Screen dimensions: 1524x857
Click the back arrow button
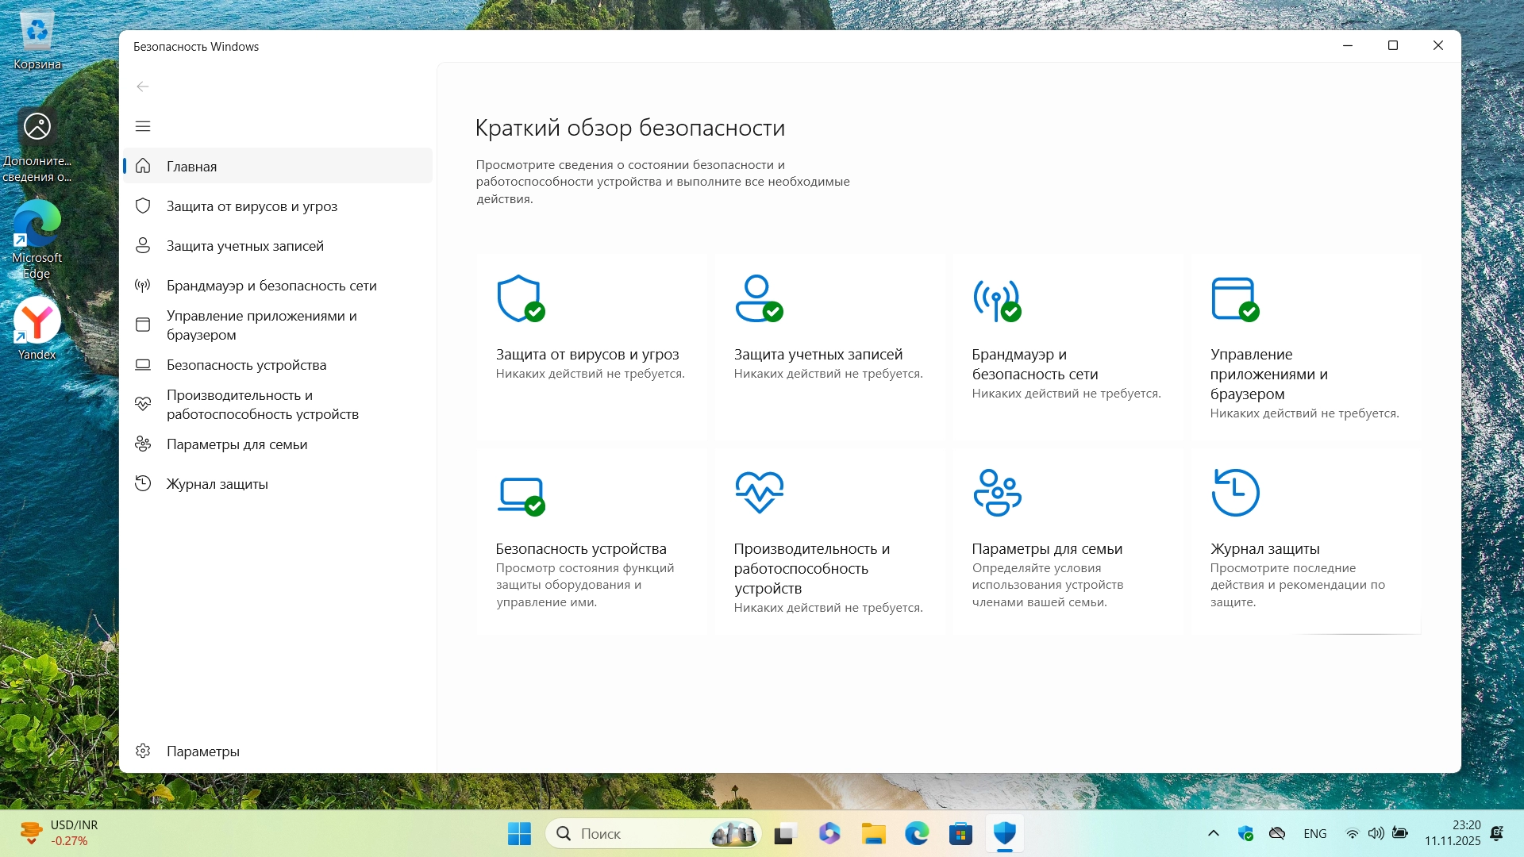click(x=143, y=86)
